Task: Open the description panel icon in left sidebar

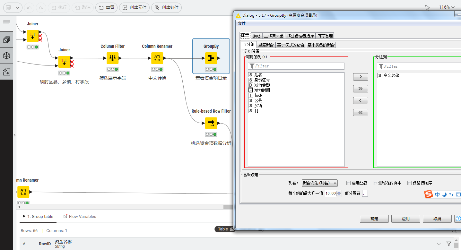Action: pos(6,23)
